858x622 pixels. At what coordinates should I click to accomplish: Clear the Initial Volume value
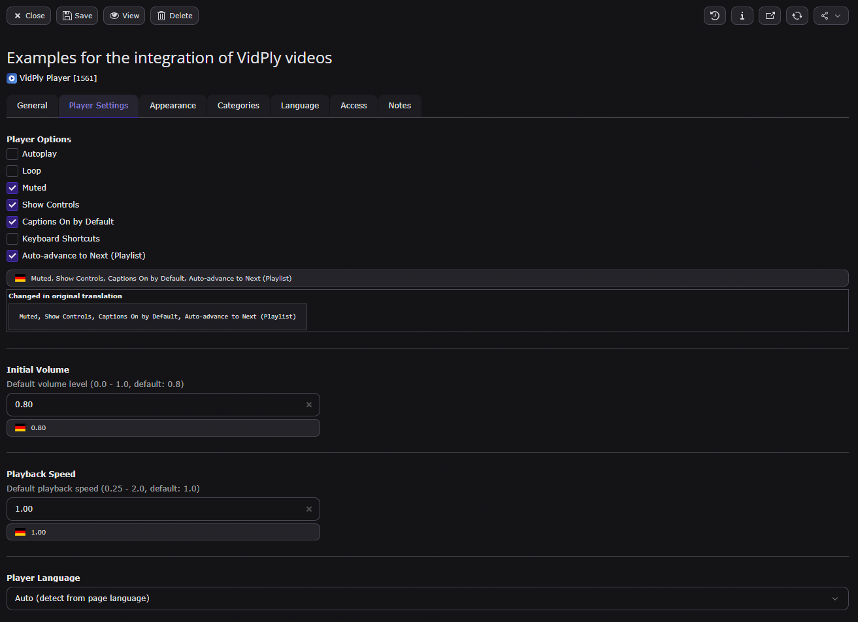pos(309,405)
